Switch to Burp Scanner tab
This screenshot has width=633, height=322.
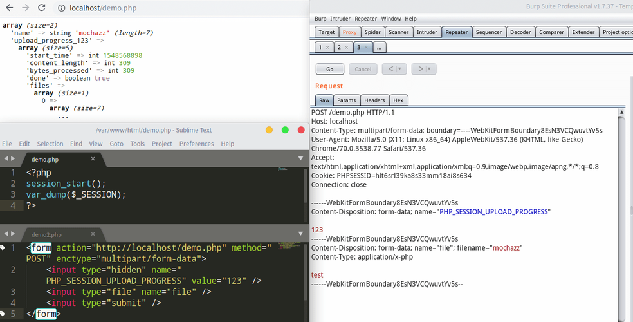click(x=398, y=32)
